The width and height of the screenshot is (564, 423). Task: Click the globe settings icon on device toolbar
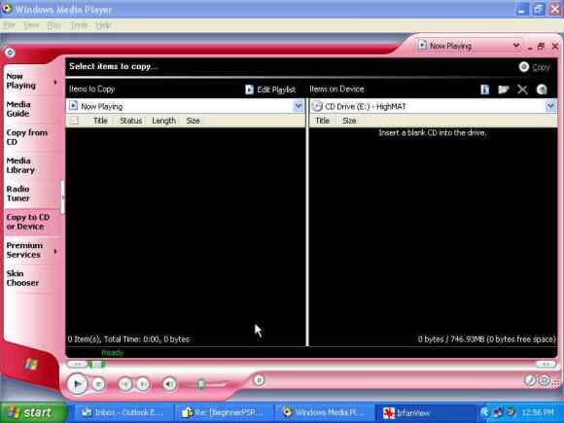click(542, 89)
